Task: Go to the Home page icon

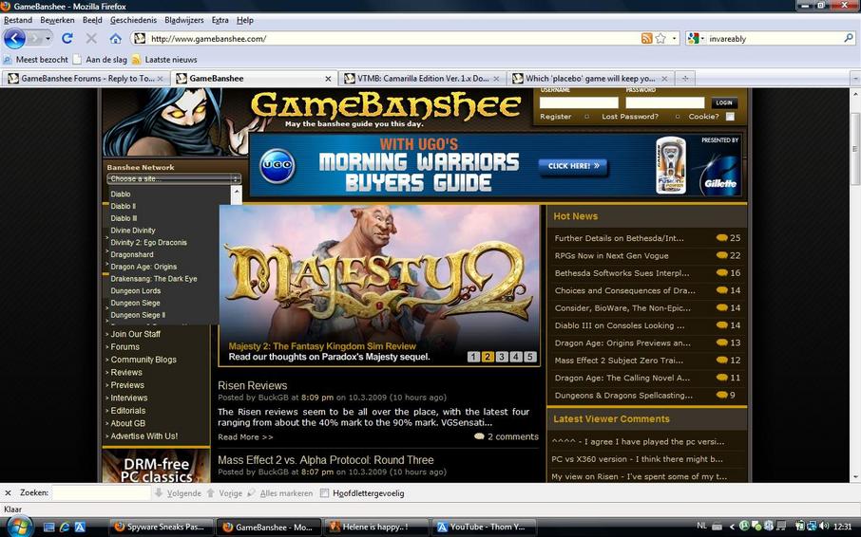Action: coord(115,38)
